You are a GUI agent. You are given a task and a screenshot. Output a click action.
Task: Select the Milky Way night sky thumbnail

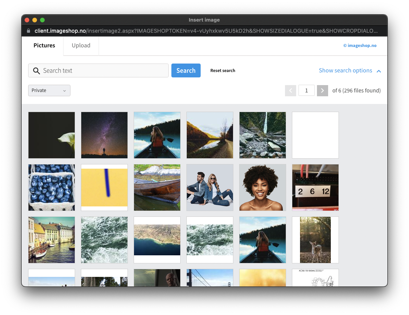click(x=104, y=135)
